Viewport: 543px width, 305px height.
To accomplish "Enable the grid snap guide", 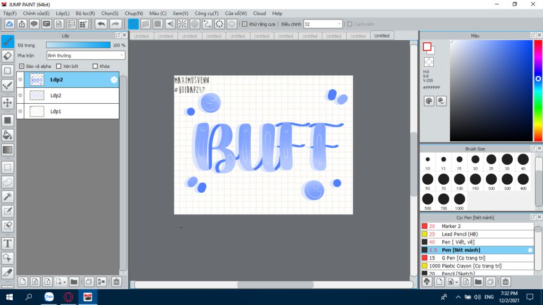I will pos(158,24).
